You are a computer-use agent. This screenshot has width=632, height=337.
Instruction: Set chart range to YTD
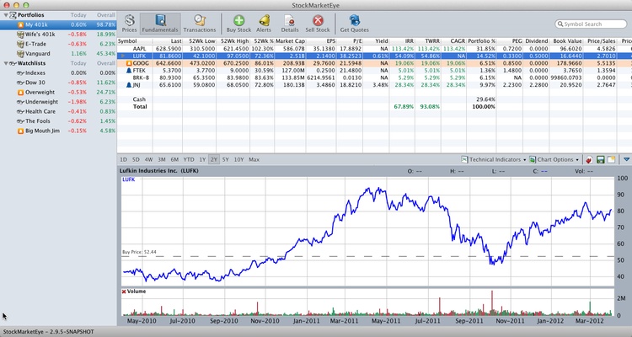click(x=189, y=159)
